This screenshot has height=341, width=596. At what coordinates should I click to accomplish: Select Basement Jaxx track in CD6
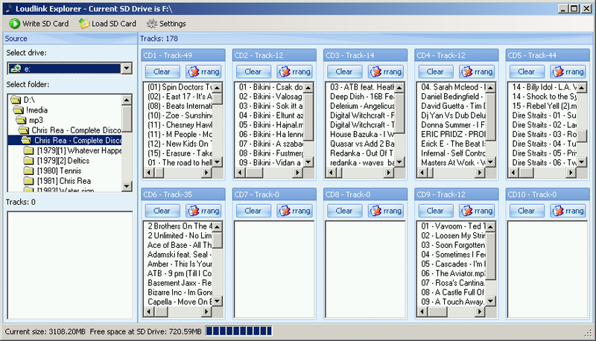pos(178,283)
